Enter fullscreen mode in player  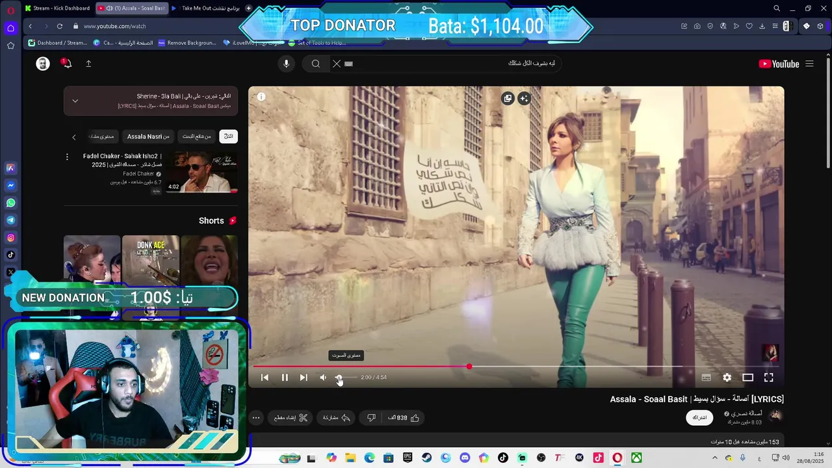[768, 378]
